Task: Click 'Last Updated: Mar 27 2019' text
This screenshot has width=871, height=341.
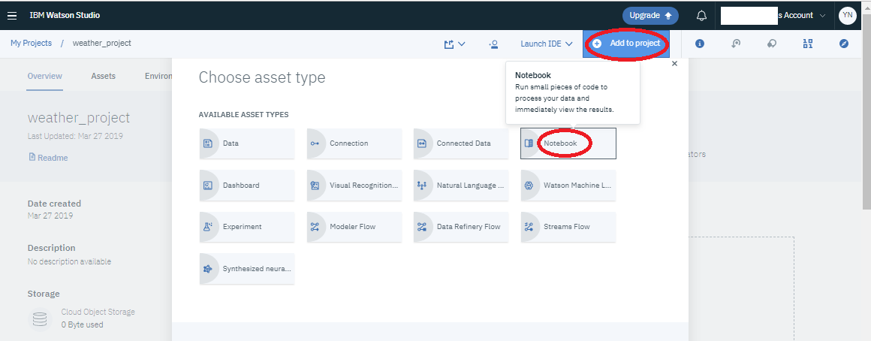Action: pos(75,136)
